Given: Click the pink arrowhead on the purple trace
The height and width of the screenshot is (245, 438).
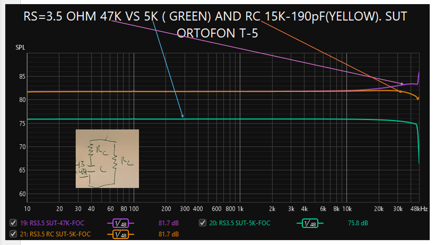Looking at the screenshot, I should coord(402,84).
